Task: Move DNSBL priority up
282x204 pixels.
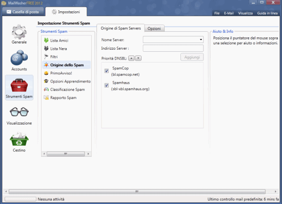Action: point(131,58)
